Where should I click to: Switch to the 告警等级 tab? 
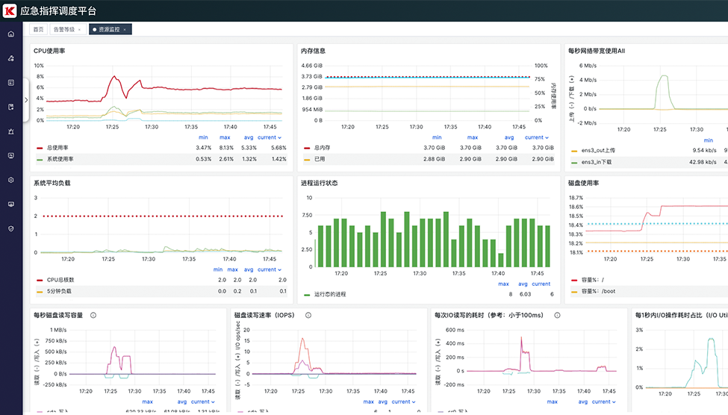pos(64,29)
